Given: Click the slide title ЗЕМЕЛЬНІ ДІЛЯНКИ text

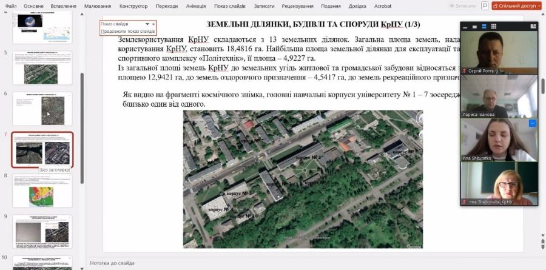Looking at the screenshot, I should [313, 24].
